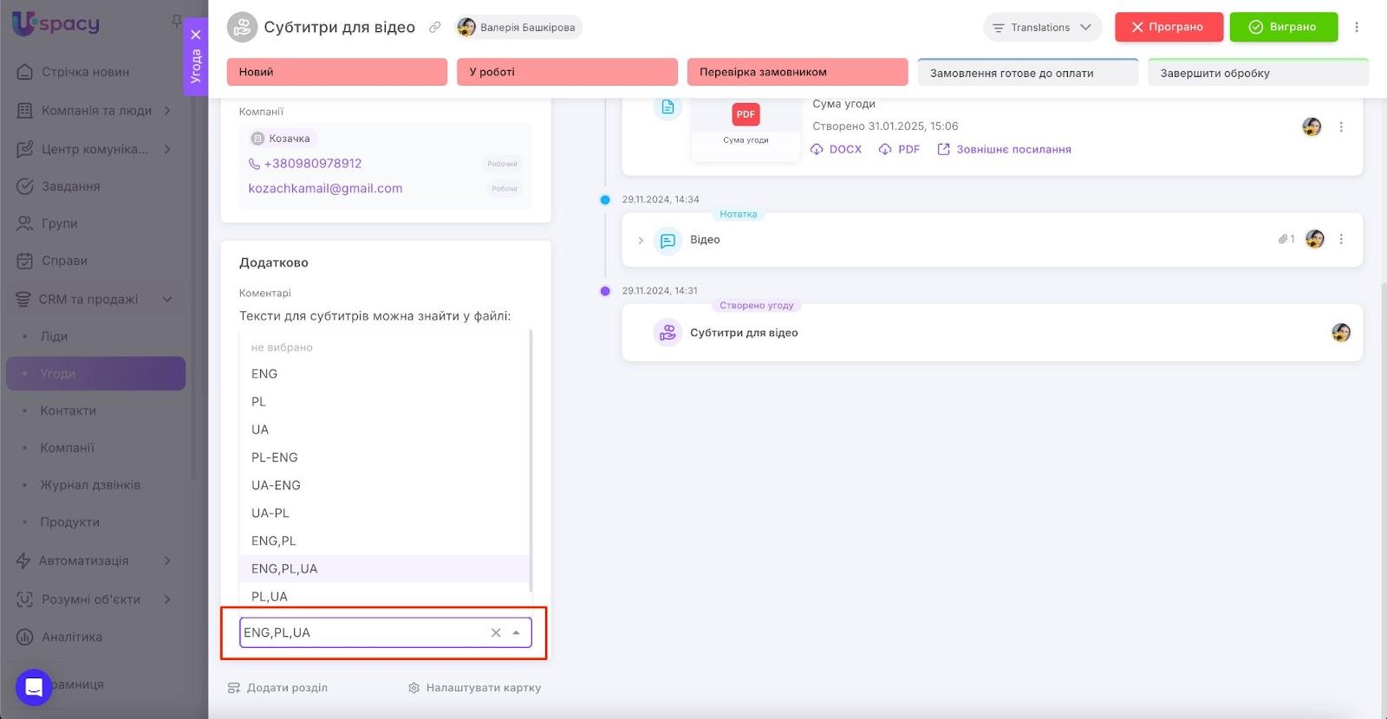1387x719 pixels.
Task: Switch to stage У роботі
Action: [567, 72]
